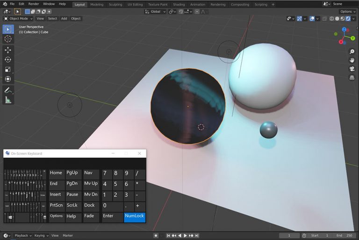Expand gizmo options arrow
359x240 pixels.
click(305, 19)
